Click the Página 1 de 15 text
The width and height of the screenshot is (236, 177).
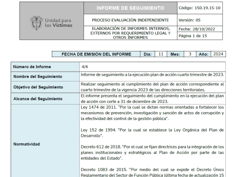point(193,36)
